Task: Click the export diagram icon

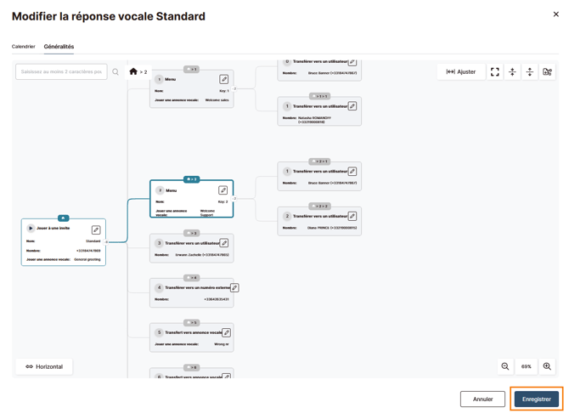Action: 547,72
